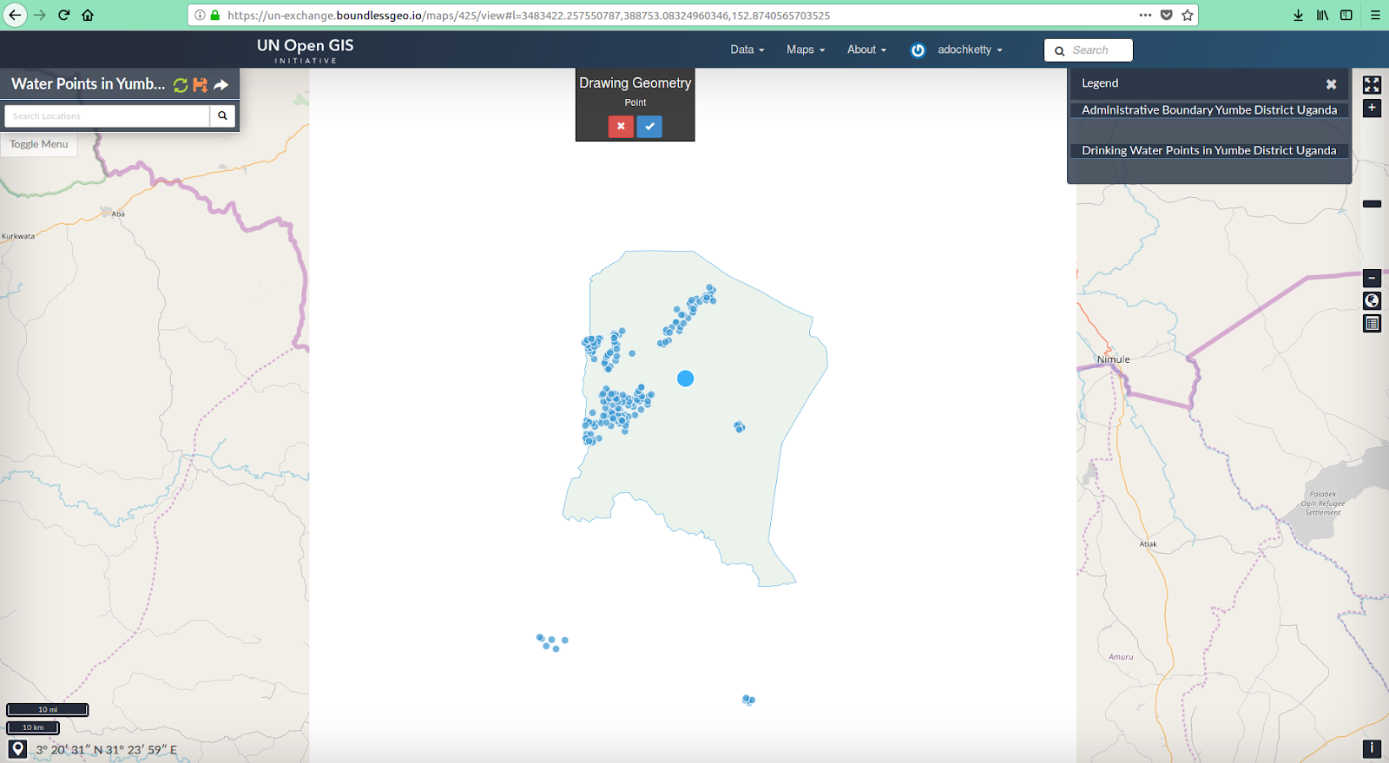Zoom out with the minus button
Image resolution: width=1389 pixels, height=763 pixels.
pyautogui.click(x=1372, y=279)
